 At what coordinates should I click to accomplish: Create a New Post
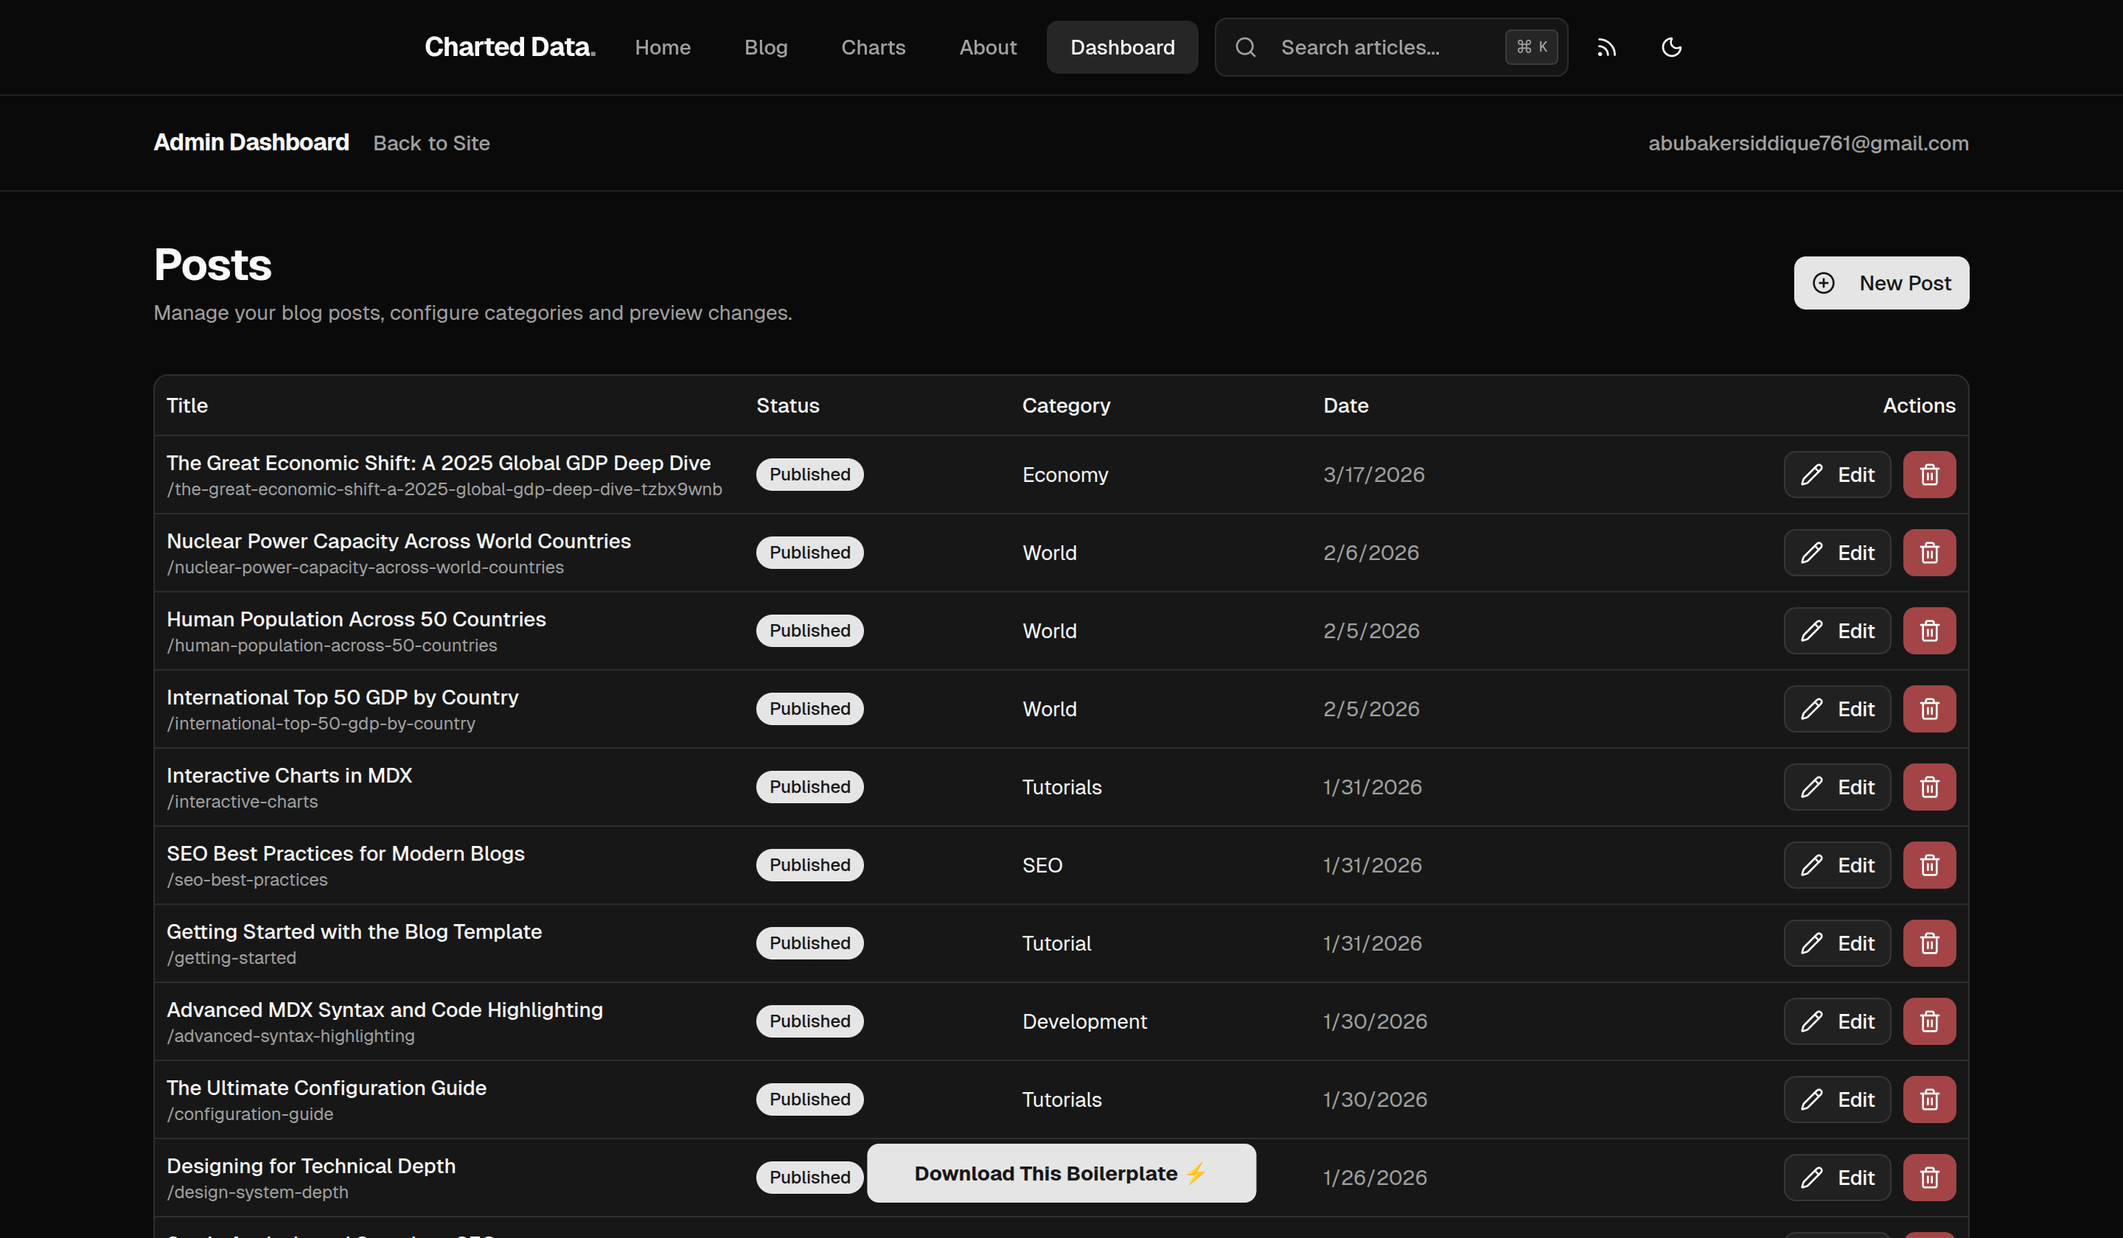1880,283
